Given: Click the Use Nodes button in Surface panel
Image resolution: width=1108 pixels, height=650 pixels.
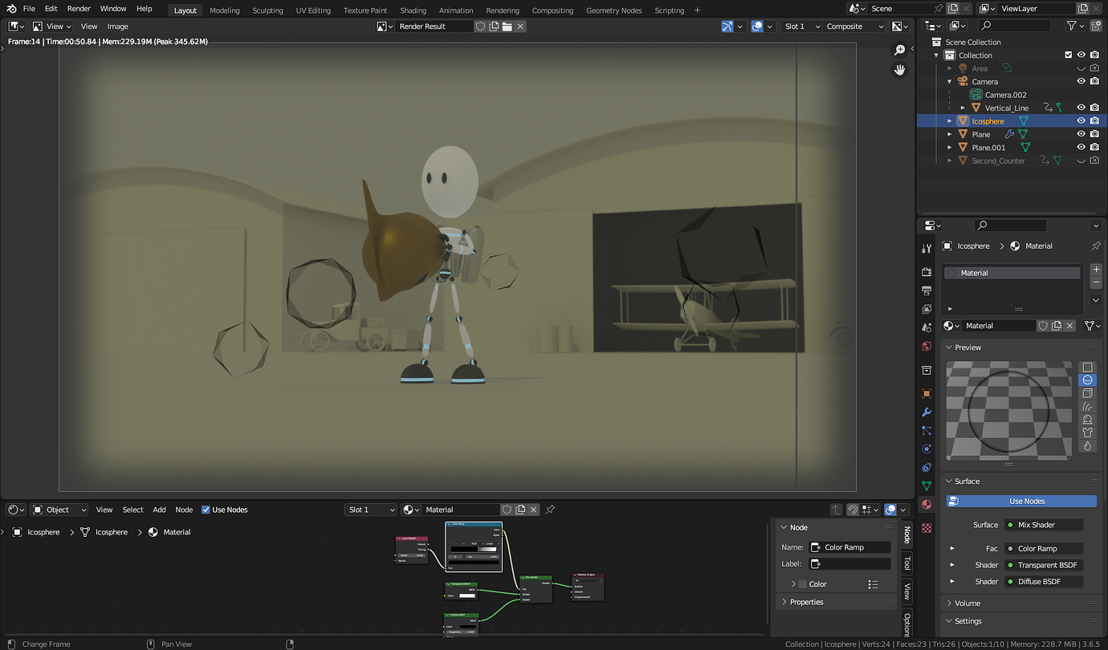Looking at the screenshot, I should pos(1020,501).
